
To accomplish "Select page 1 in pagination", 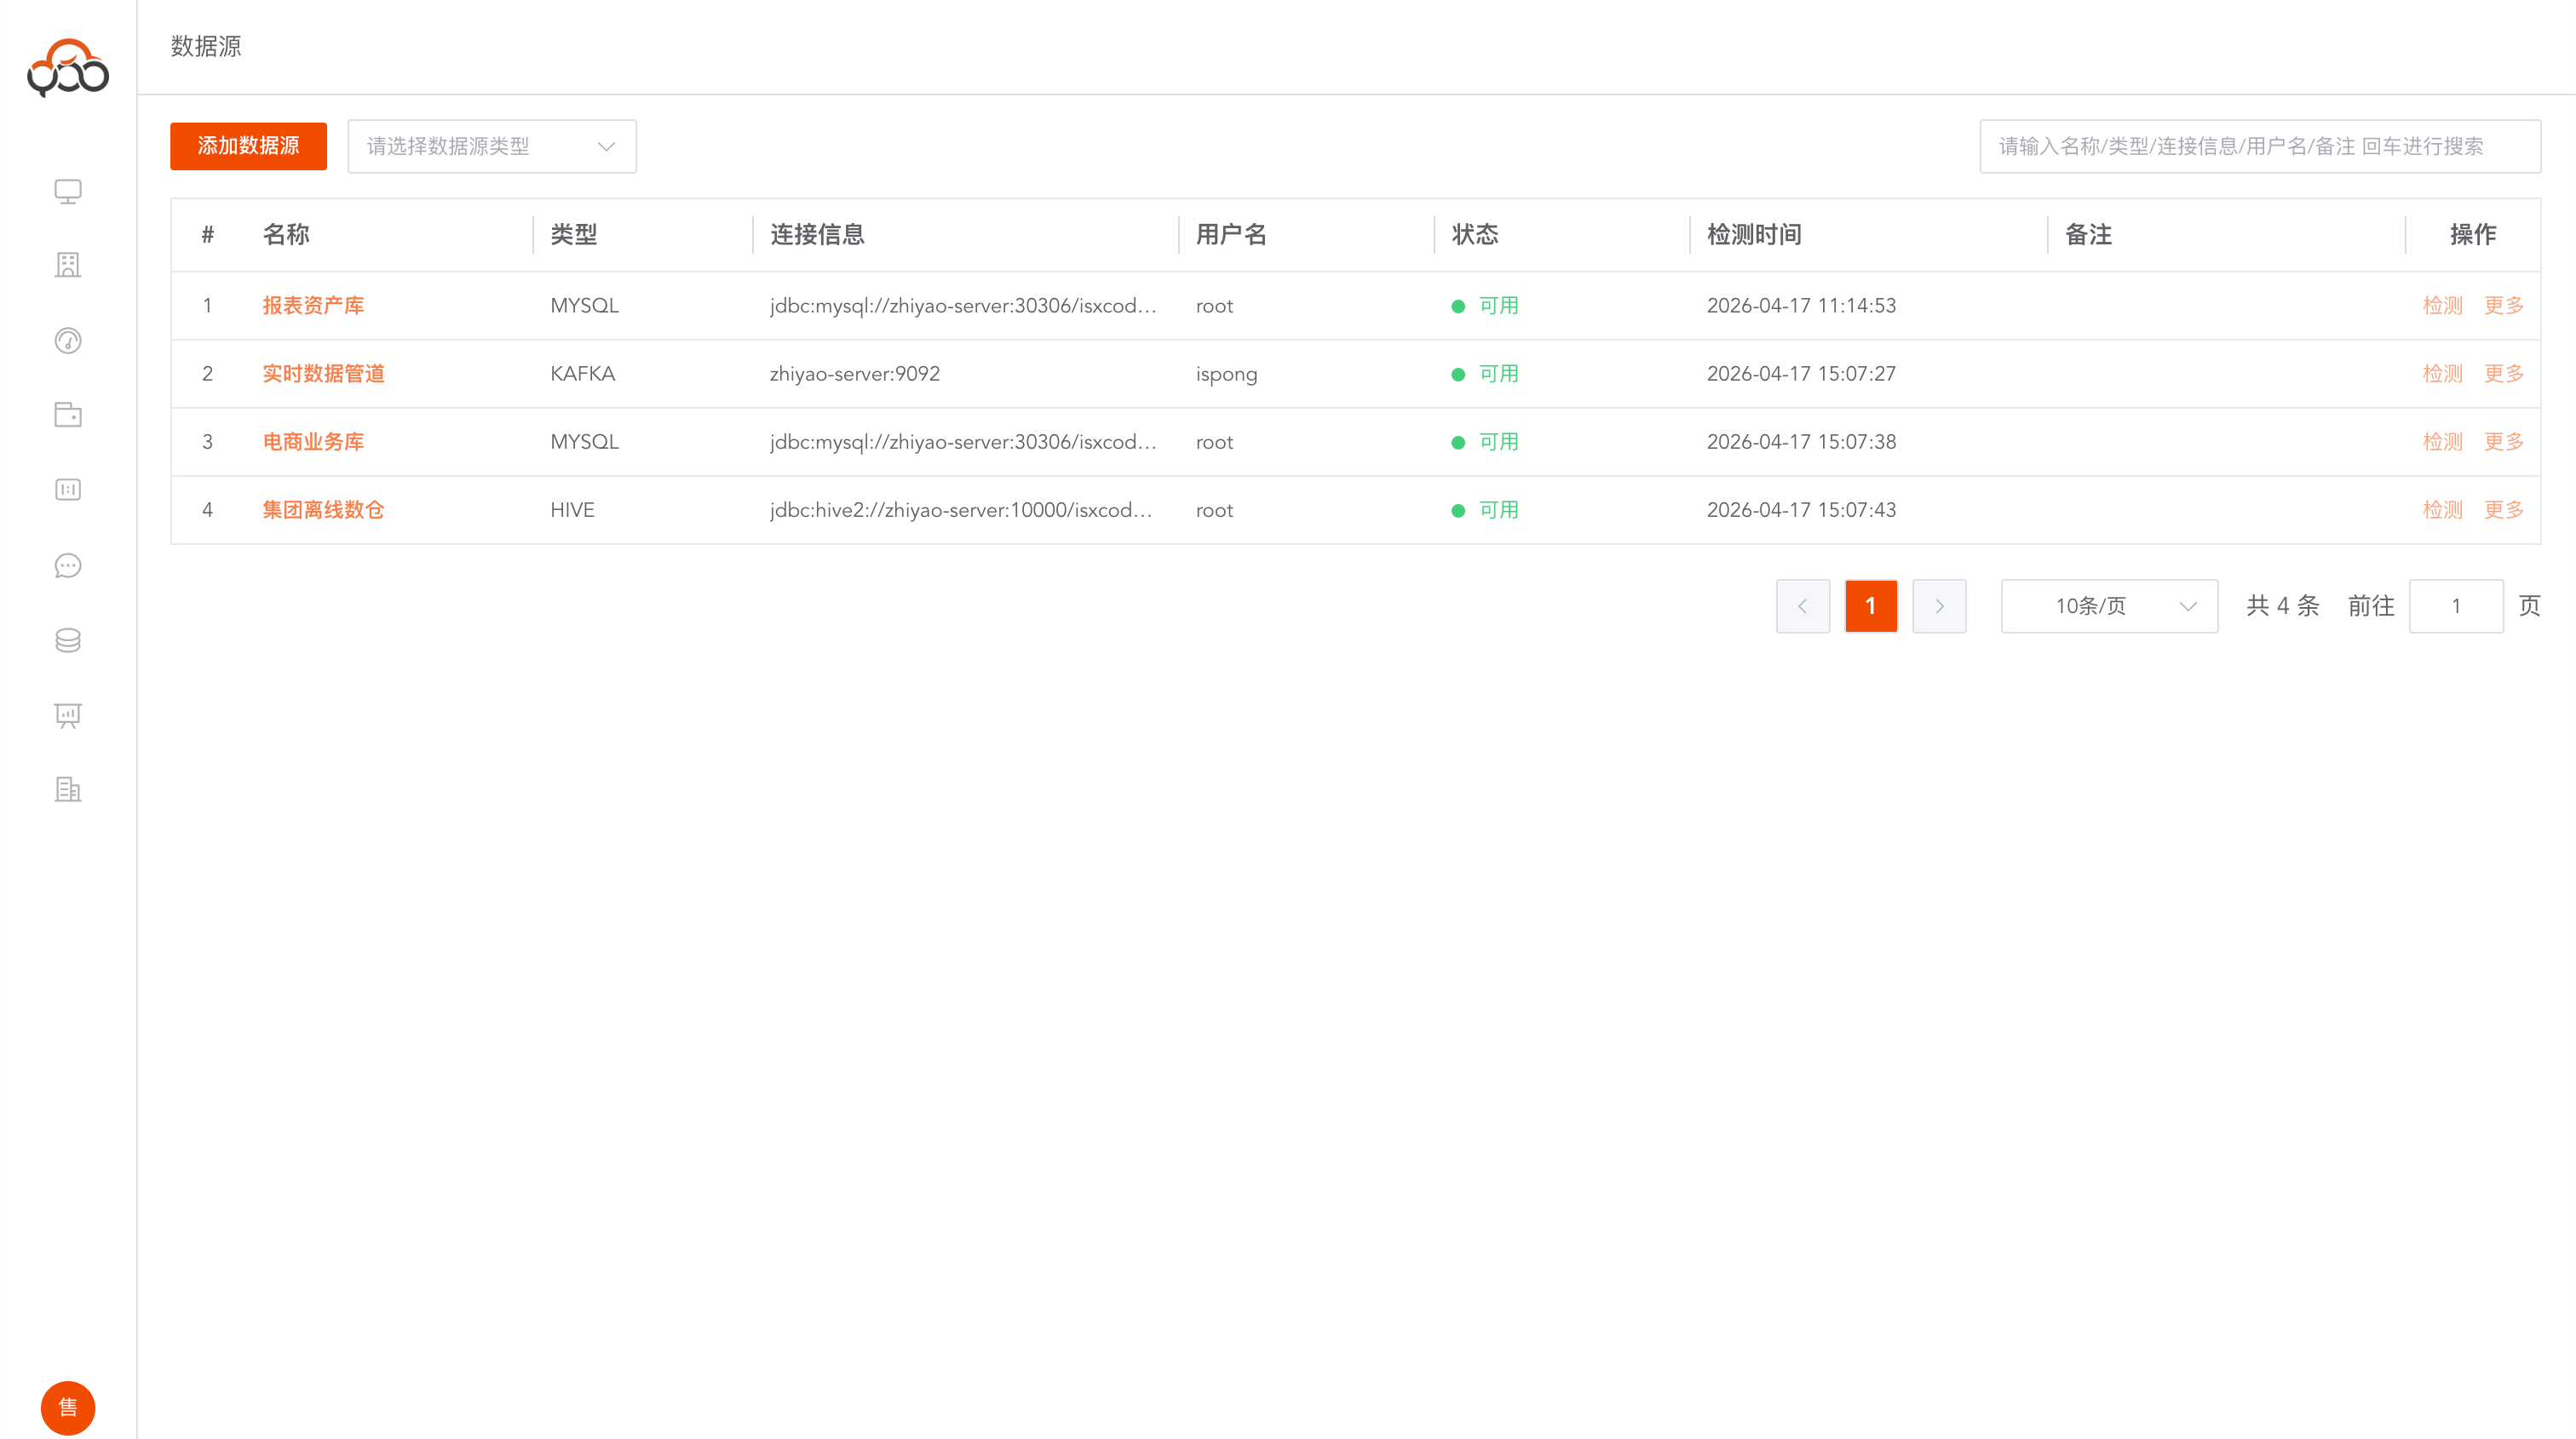I will pyautogui.click(x=1870, y=605).
